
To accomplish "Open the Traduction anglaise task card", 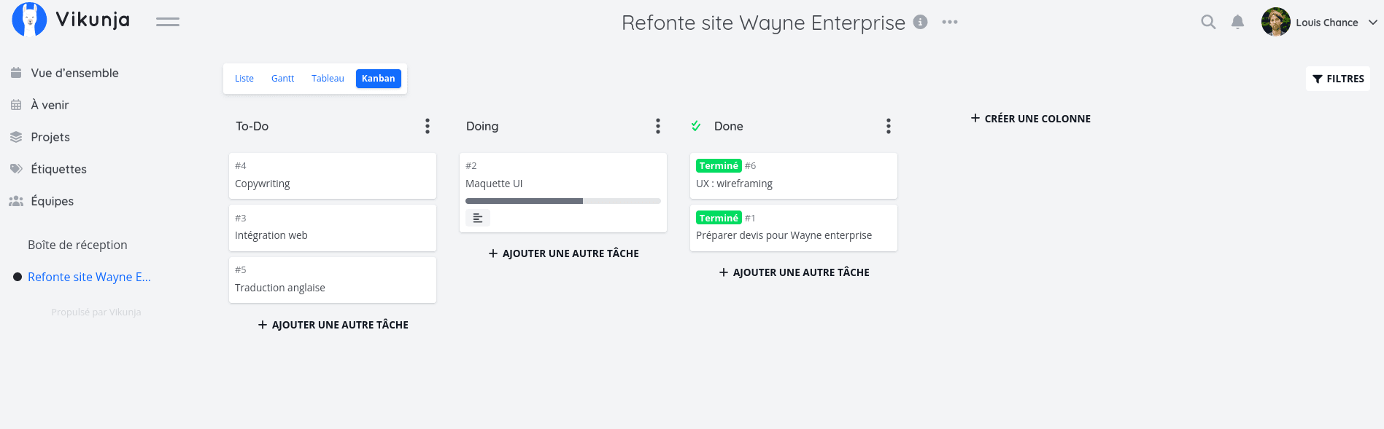I will pyautogui.click(x=333, y=280).
